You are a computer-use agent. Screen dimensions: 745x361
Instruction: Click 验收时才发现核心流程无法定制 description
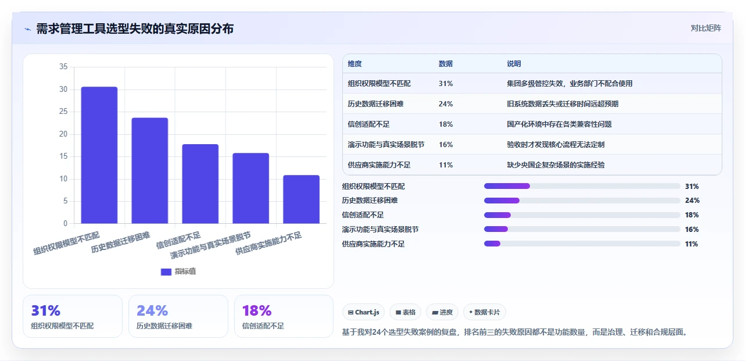[556, 145]
